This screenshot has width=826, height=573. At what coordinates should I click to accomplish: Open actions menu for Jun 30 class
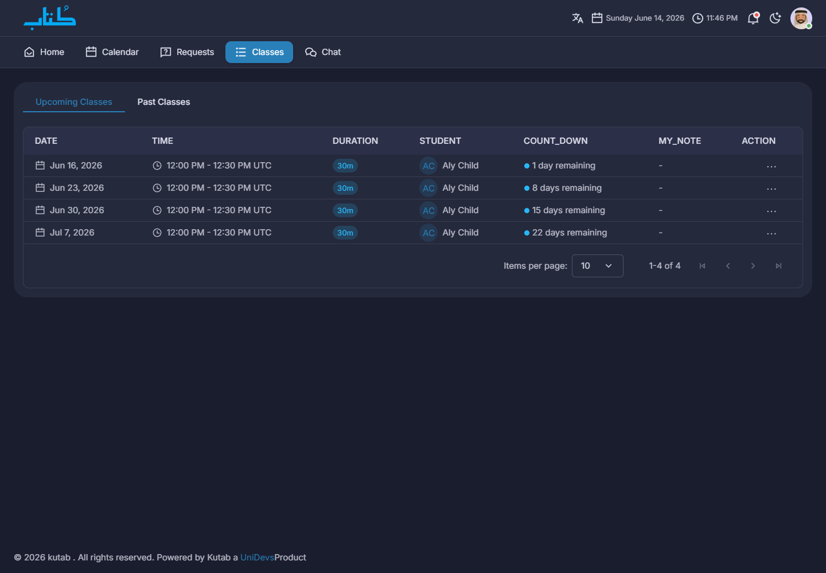(772, 211)
